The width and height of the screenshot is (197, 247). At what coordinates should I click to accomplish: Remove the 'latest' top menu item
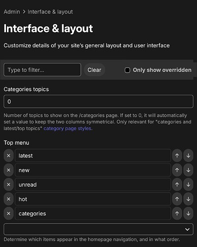(x=8, y=155)
